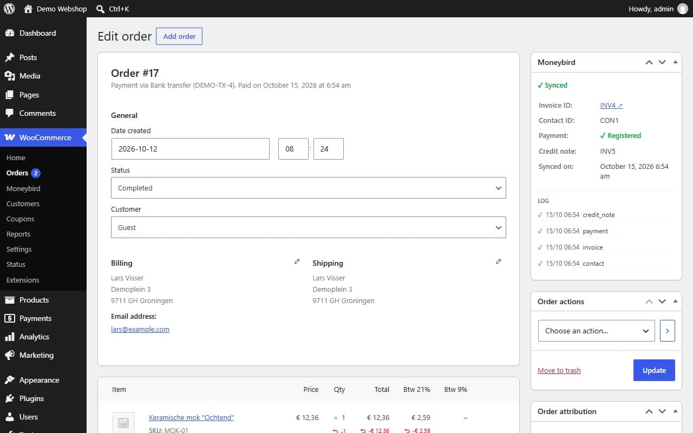
Task: Collapse the Order attribution panel triangle
Action: [675, 411]
